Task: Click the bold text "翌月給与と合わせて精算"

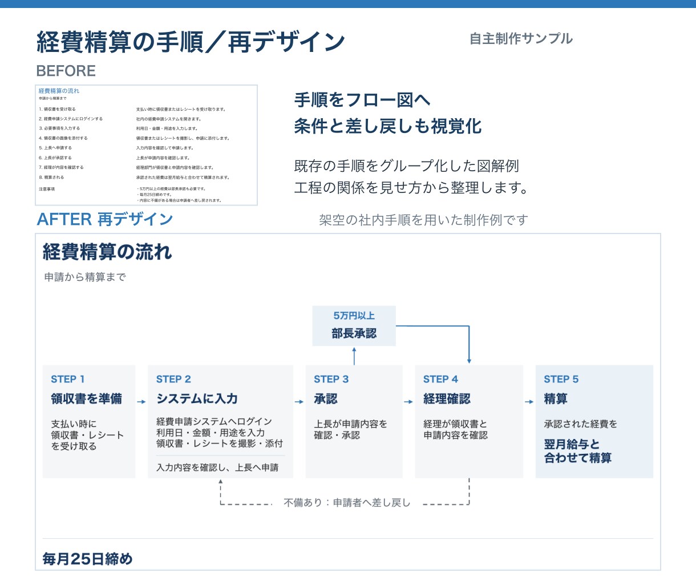Action: click(x=578, y=451)
